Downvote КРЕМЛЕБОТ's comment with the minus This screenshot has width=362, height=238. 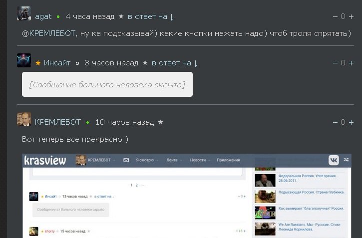click(x=335, y=122)
